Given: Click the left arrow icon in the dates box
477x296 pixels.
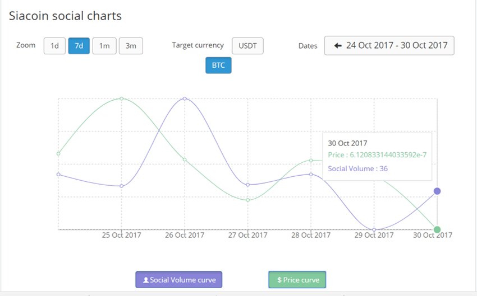Looking at the screenshot, I should 338,45.
